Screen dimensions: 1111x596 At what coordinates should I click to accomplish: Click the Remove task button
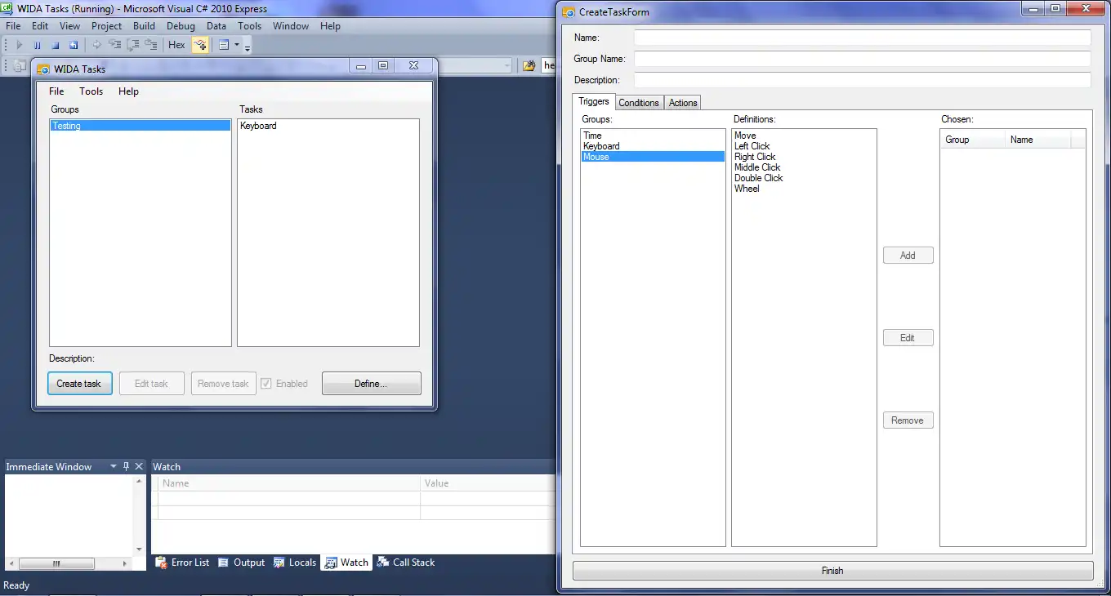223,384
